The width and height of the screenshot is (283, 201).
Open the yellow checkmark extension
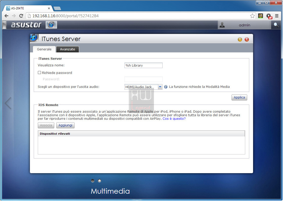(x=260, y=16)
